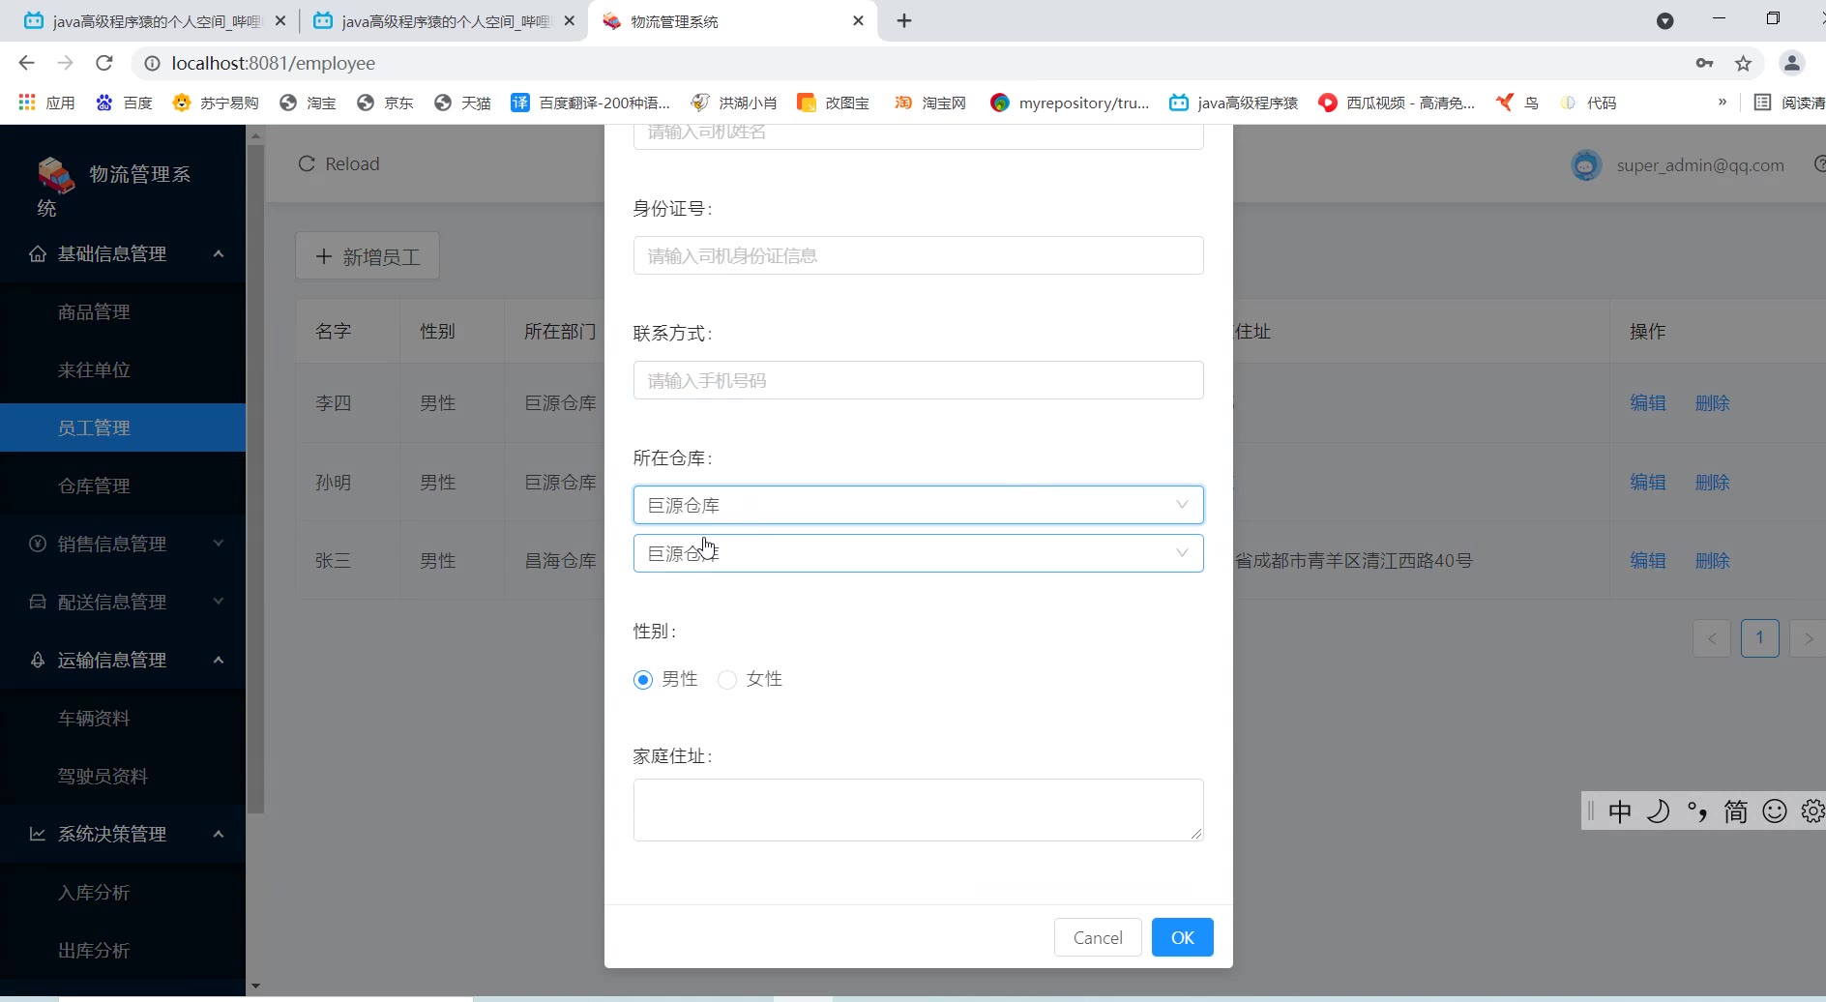Close the 物流管理系统 browser tab
Viewport: 1826px width, 1002px height.
tap(858, 20)
